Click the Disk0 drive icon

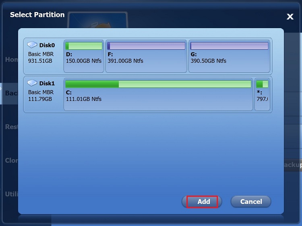click(32, 45)
